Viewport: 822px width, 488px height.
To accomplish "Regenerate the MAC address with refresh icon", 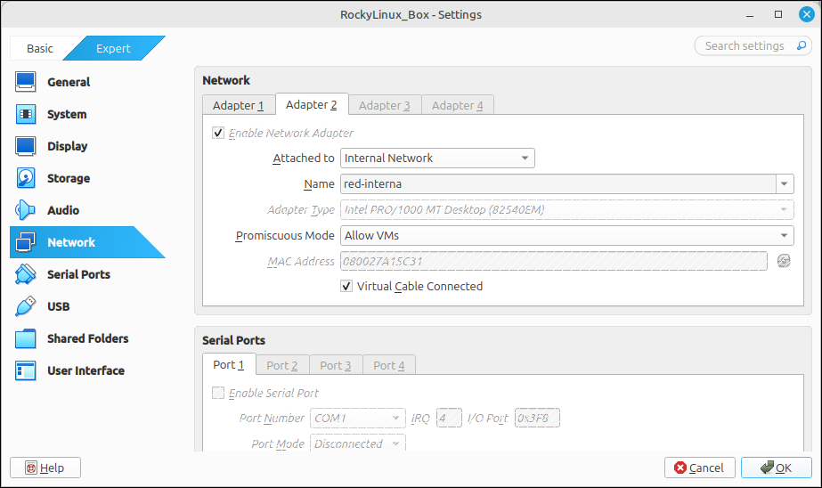I will (784, 261).
